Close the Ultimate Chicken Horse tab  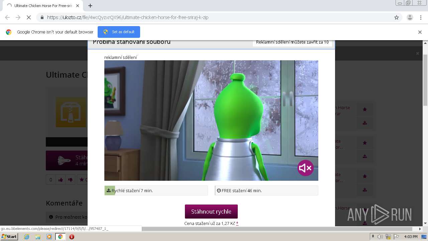pyautogui.click(x=78, y=6)
